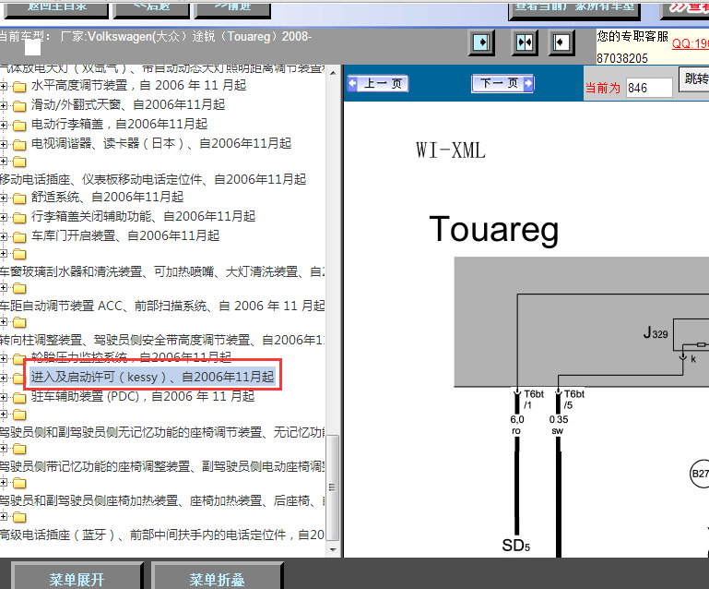Image resolution: width=709 pixels, height=589 pixels.
Task: Click folder icon of 行李箱盖关闭辅助功能
Action: [19, 217]
